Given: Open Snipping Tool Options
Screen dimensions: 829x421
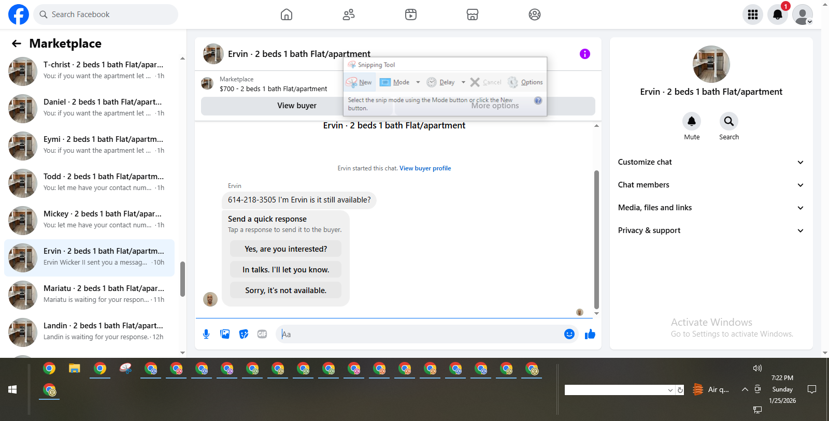Looking at the screenshot, I should click(525, 82).
